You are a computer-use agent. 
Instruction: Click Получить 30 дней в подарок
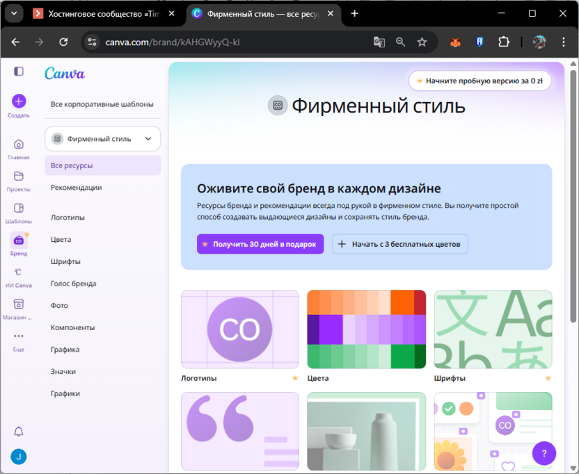tap(260, 244)
